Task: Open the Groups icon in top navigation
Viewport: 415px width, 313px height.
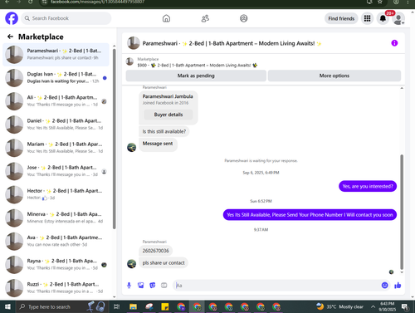Action: coord(243,18)
